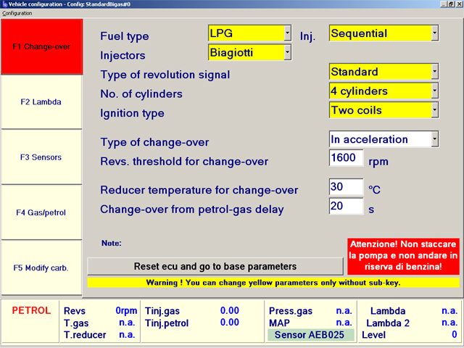This screenshot has height=348, width=464.
Task: Click the Revs. threshold rpm field
Action: (x=346, y=158)
